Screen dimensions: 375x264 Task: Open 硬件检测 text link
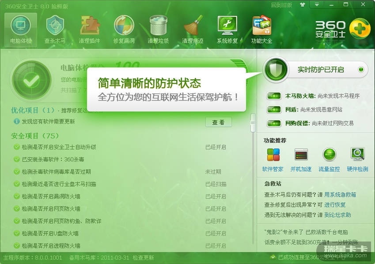click(x=357, y=169)
